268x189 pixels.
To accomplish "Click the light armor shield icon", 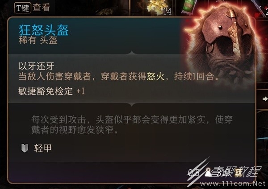I will [25, 148].
